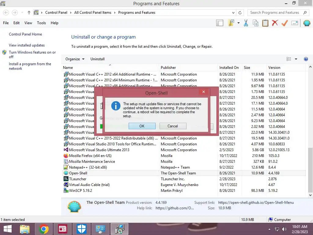Sort by the Installed On column header
Screen dimensions: 313x235
[230, 68]
